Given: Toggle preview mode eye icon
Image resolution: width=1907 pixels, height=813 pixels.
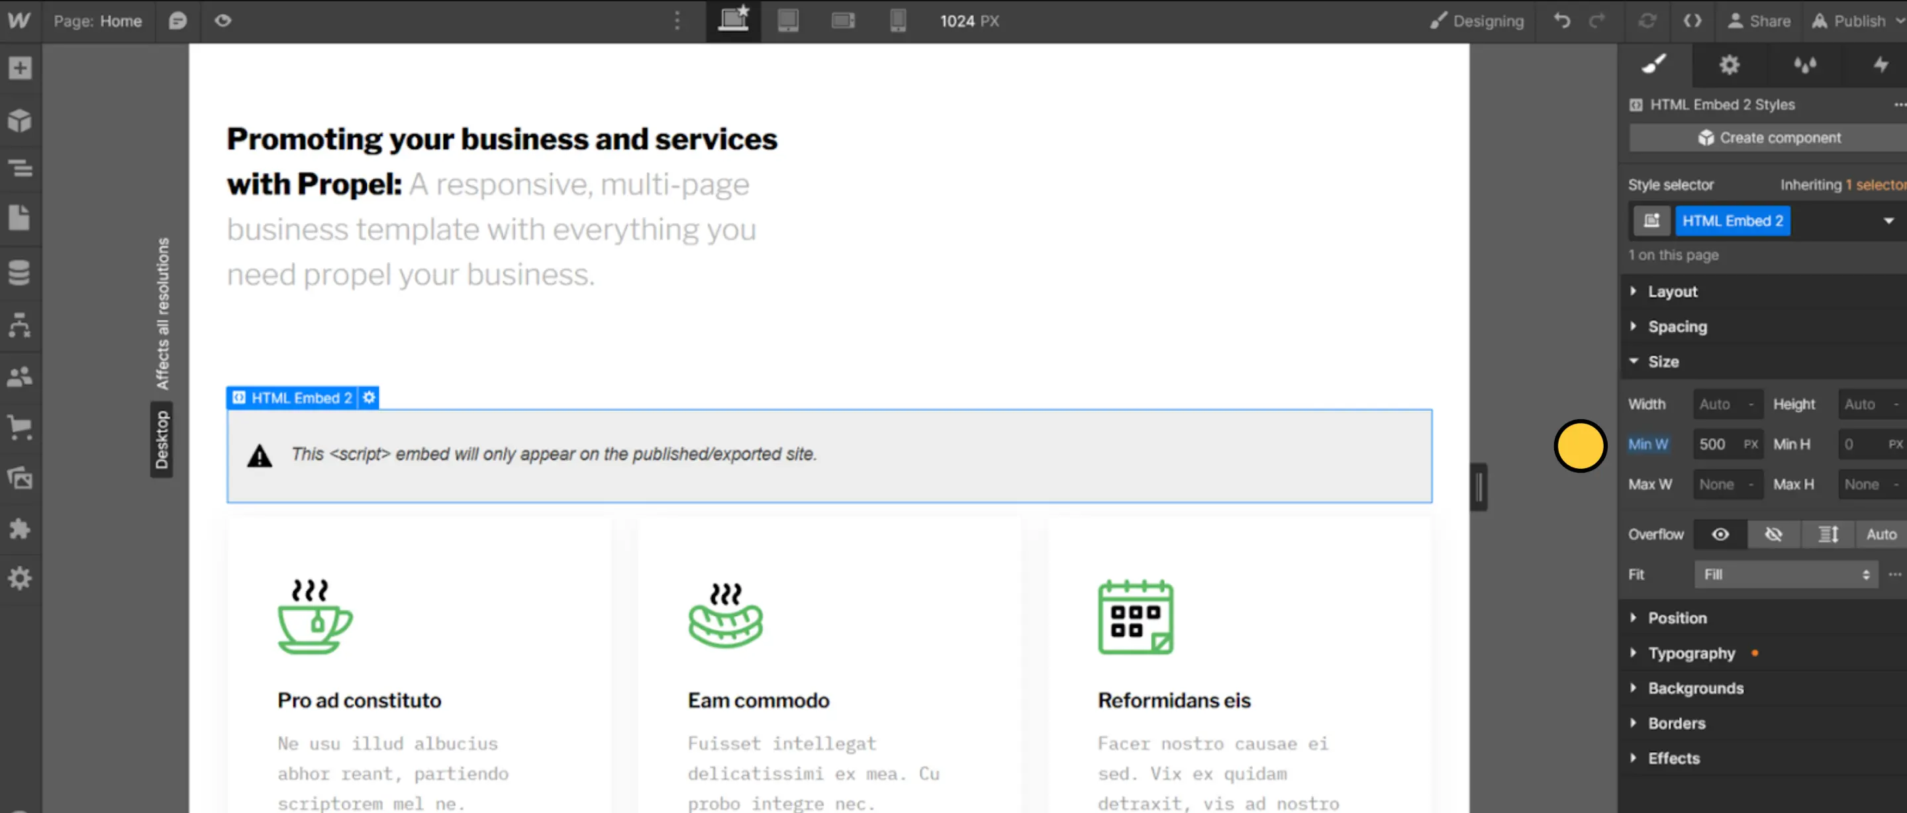Looking at the screenshot, I should pyautogui.click(x=223, y=21).
